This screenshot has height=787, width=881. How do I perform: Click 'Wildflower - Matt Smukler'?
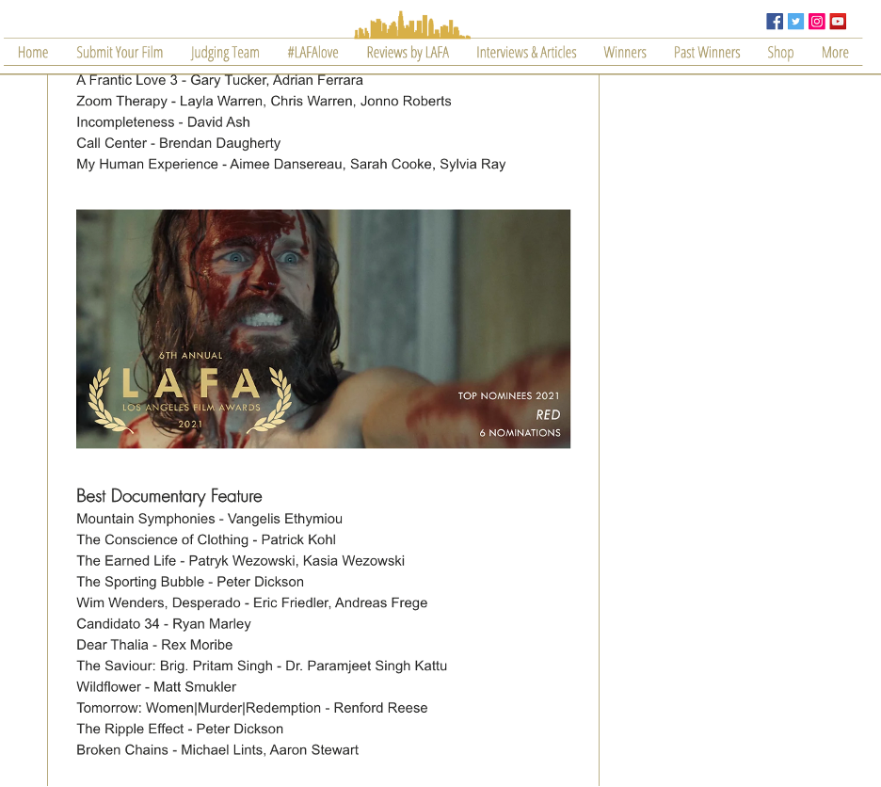(156, 687)
